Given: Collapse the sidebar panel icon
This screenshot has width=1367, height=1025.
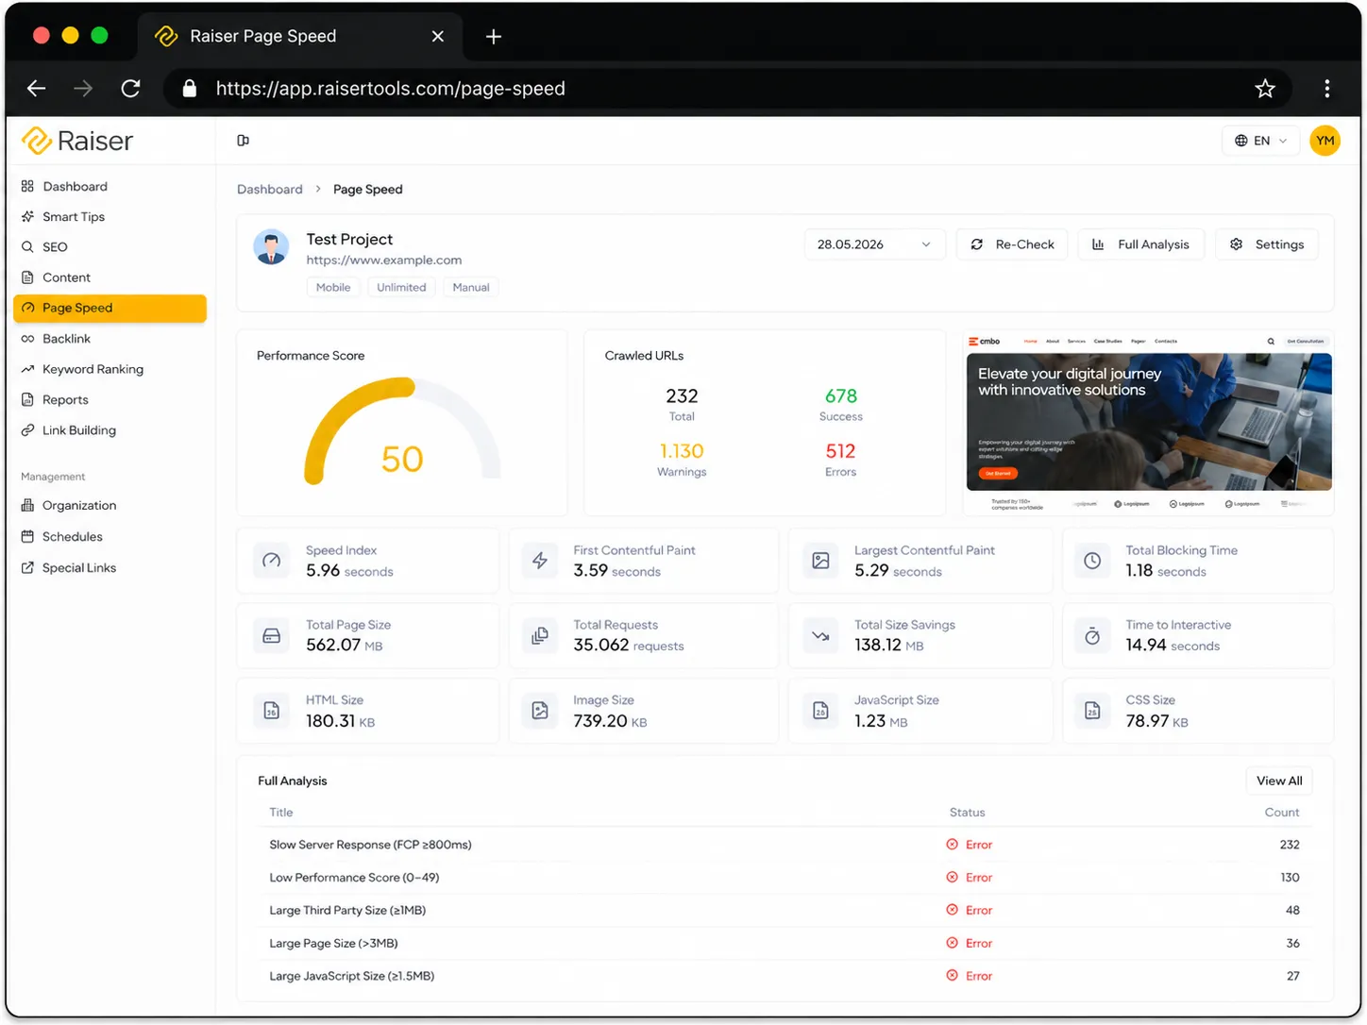Looking at the screenshot, I should pyautogui.click(x=243, y=141).
